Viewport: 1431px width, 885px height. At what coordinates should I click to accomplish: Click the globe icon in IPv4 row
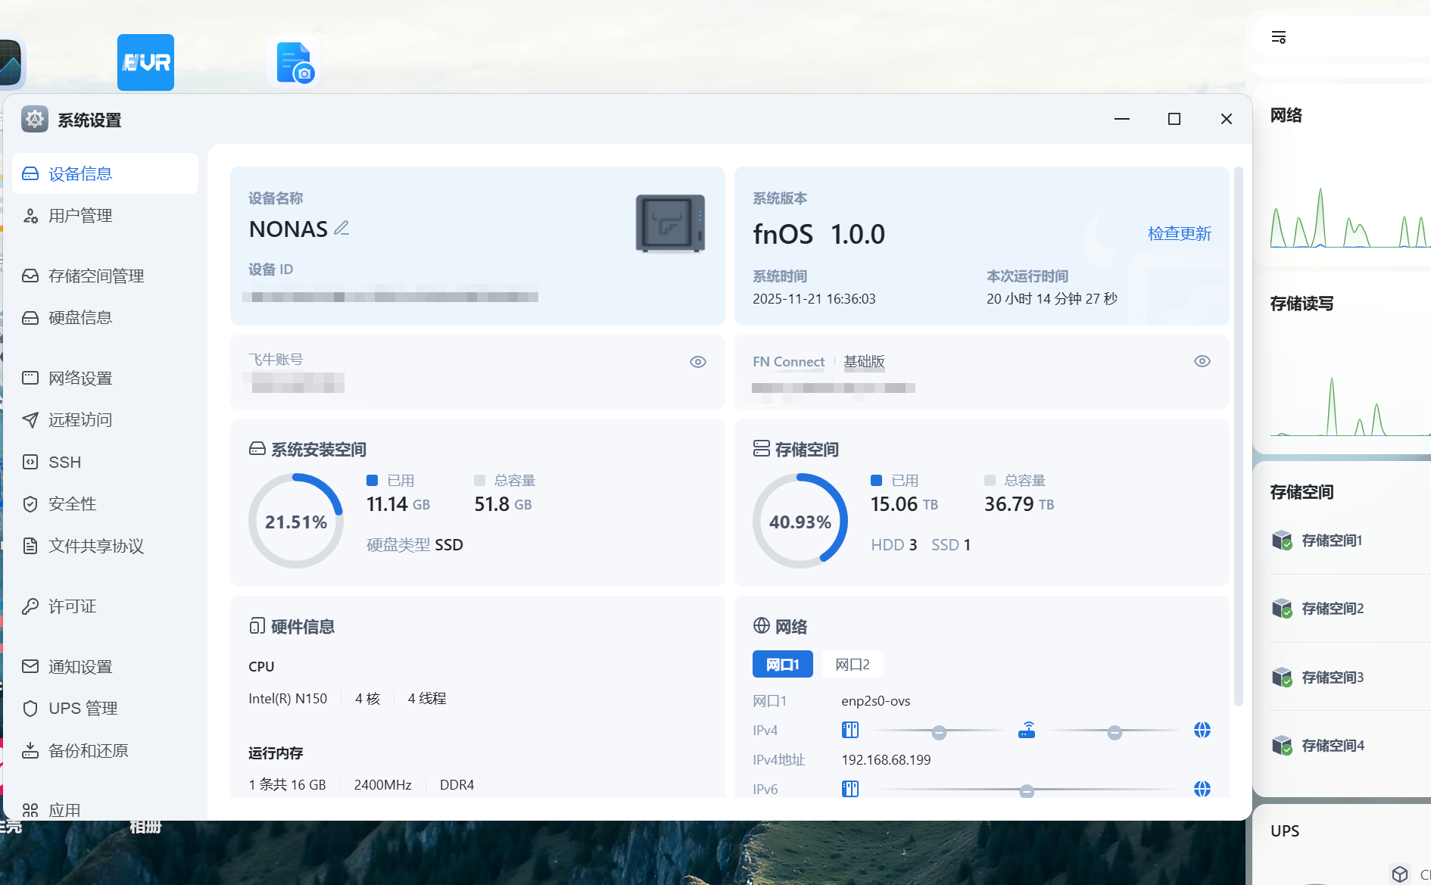click(x=1202, y=730)
